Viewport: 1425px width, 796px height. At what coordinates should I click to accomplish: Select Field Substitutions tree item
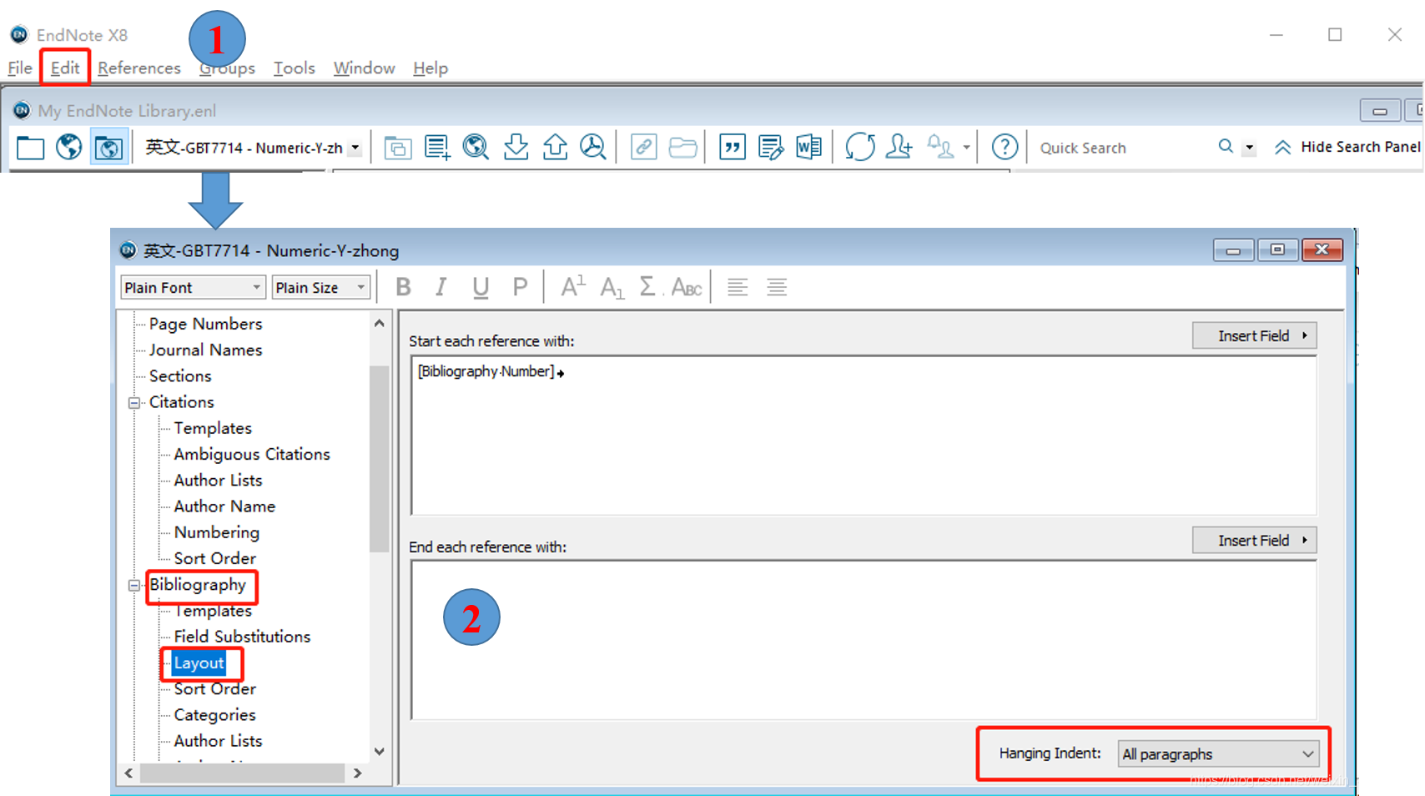[242, 637]
